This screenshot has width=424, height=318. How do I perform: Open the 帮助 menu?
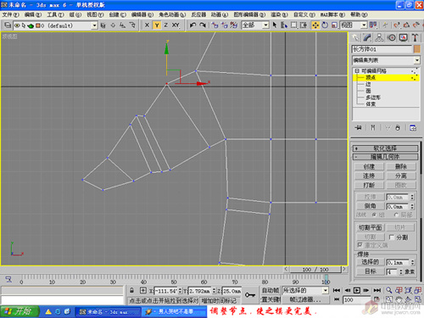point(359,14)
